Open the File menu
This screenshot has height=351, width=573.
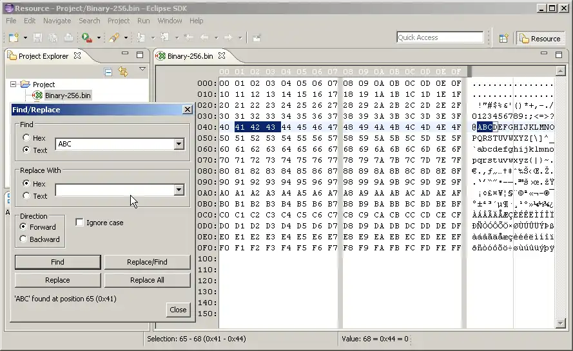(x=11, y=21)
